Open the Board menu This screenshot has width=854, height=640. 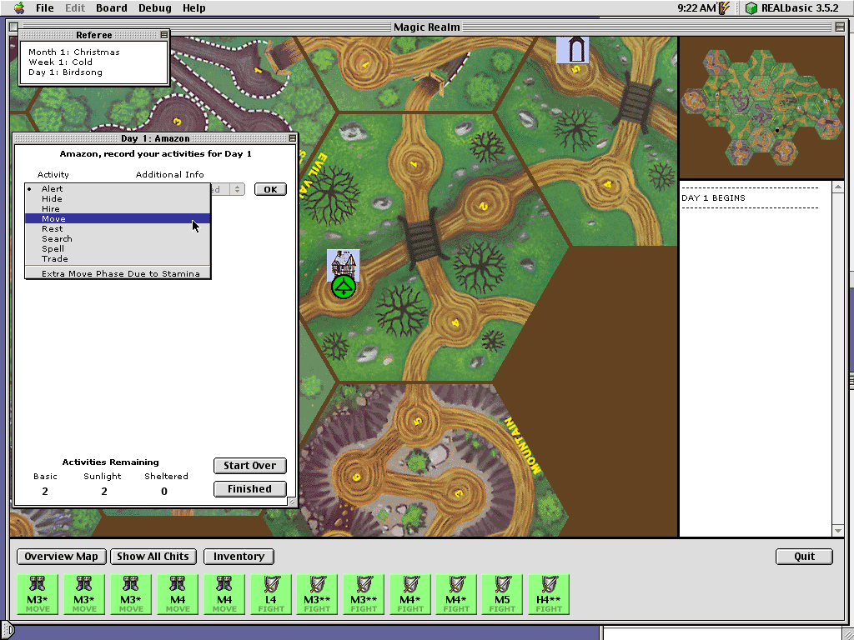point(112,8)
